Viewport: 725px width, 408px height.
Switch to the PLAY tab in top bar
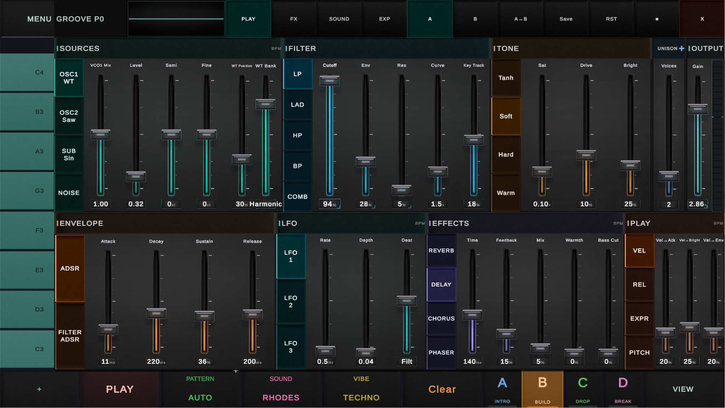pyautogui.click(x=249, y=19)
